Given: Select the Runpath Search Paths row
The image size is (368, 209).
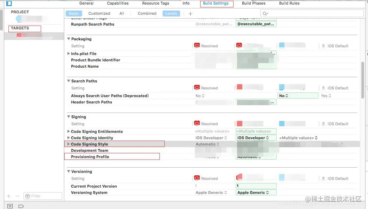Looking at the screenshot, I should (x=212, y=24).
